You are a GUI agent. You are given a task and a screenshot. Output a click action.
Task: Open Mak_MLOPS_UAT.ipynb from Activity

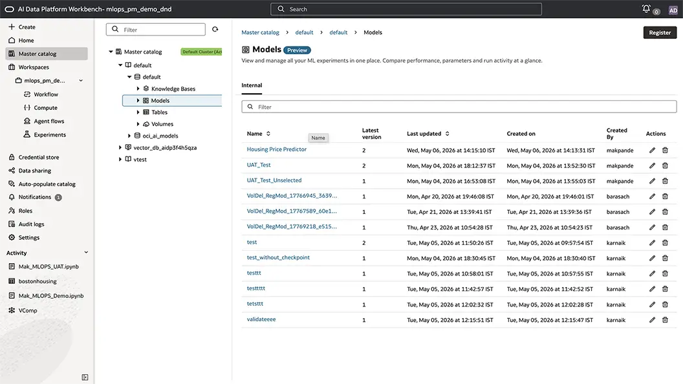click(x=49, y=266)
